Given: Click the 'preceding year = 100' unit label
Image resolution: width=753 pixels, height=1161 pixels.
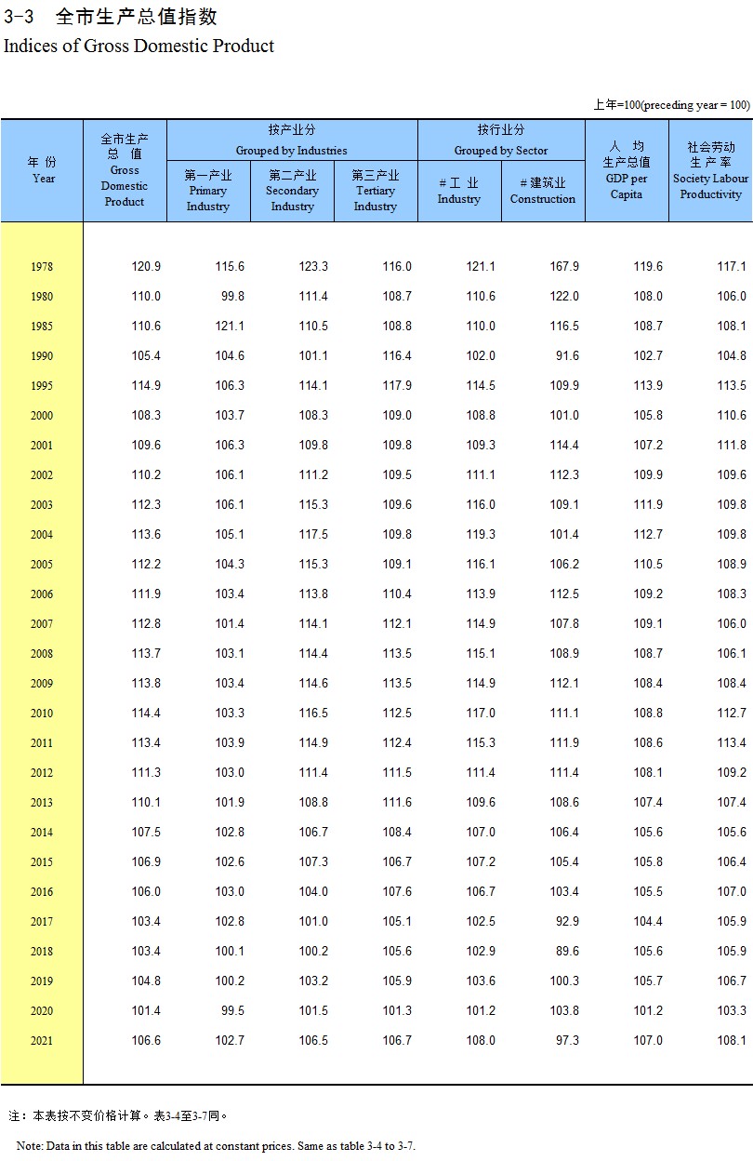Looking at the screenshot, I should [x=671, y=105].
